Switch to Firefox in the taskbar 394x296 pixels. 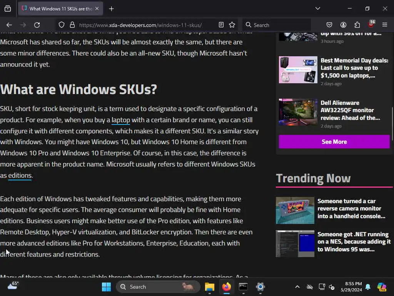pos(226,287)
